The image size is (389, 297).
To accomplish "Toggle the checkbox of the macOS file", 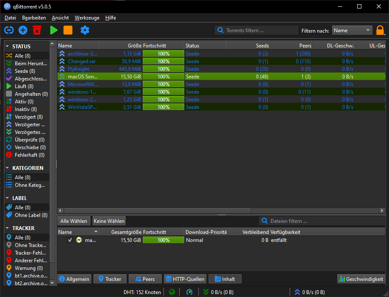I will click(x=70, y=240).
